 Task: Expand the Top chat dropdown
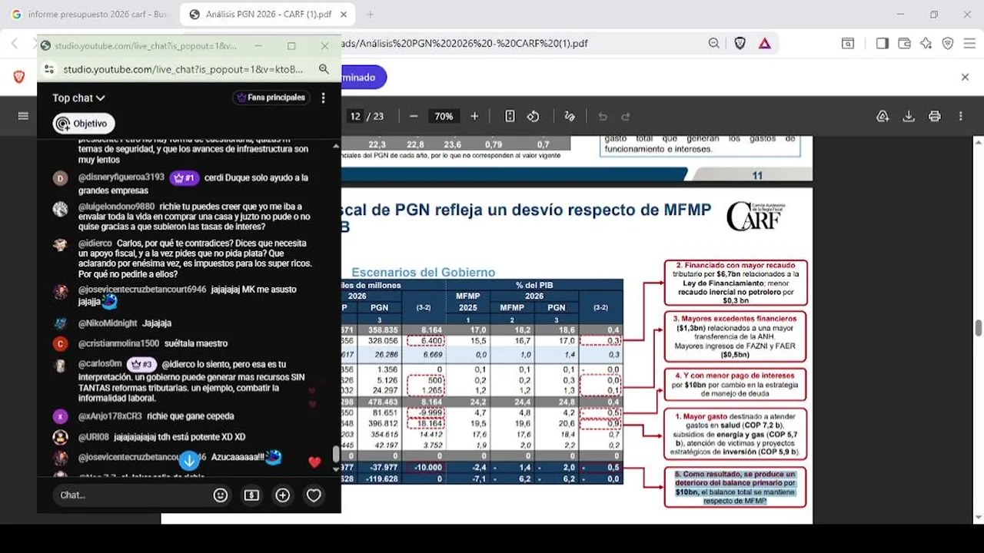point(78,98)
